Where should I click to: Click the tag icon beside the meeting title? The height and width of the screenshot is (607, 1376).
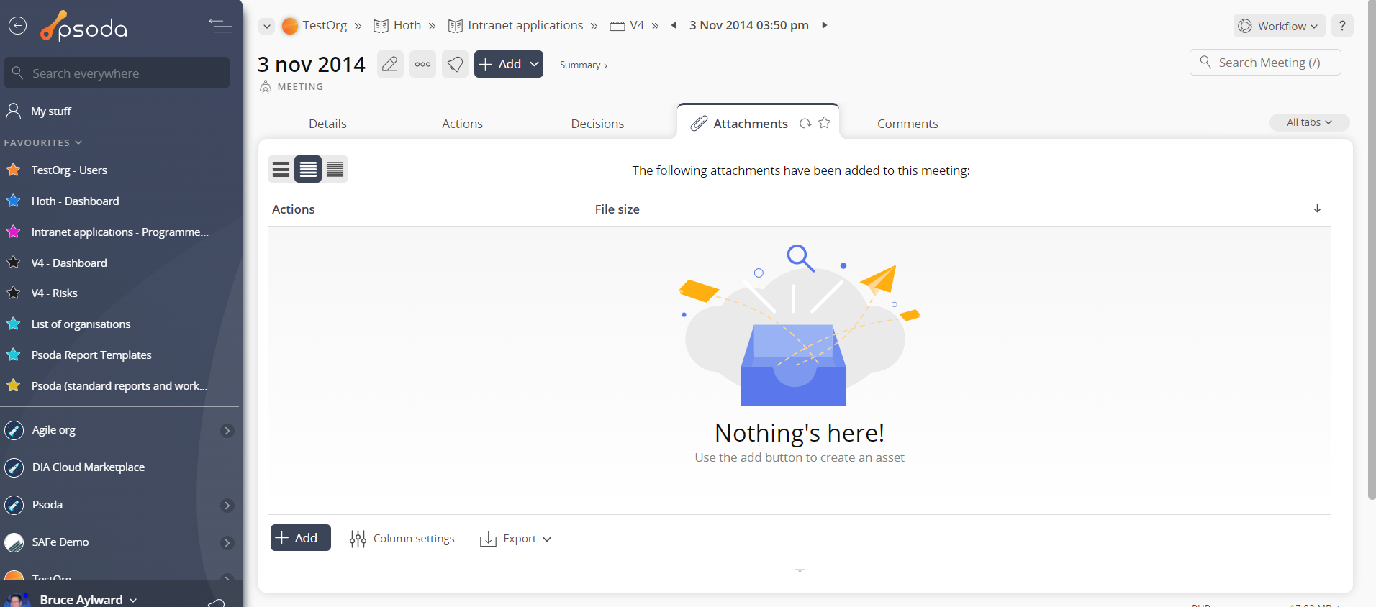455,64
